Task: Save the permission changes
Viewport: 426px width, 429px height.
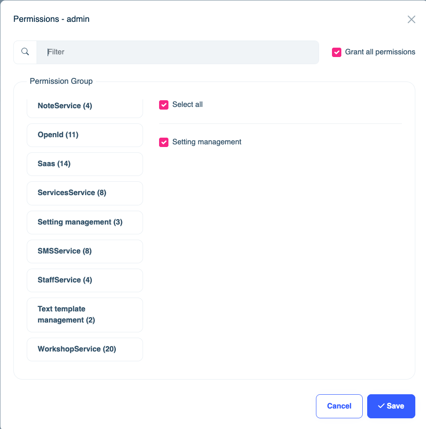Action: pyautogui.click(x=391, y=406)
